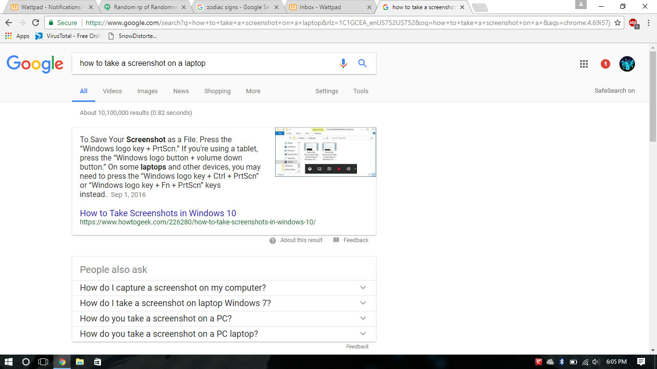657x369 pixels.
Task: Open the red Google notifications badge
Action: pos(606,64)
